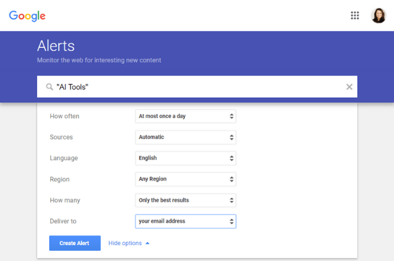
Task: Open the Google apps grid menu
Action: point(355,16)
